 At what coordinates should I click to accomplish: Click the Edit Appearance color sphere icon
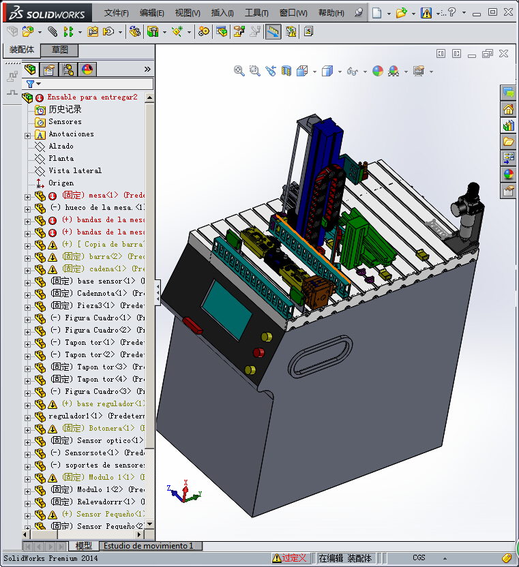click(x=378, y=70)
